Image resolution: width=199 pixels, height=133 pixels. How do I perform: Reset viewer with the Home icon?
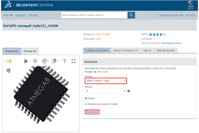click(x=26, y=61)
